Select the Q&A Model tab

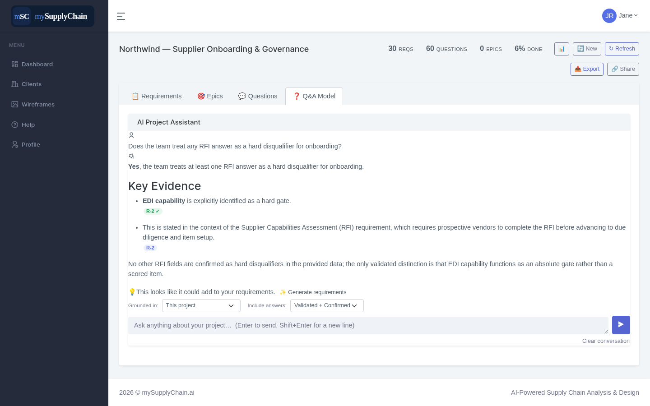point(314,96)
